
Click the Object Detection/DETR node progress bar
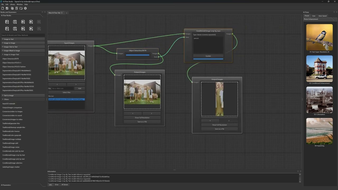click(x=138, y=55)
